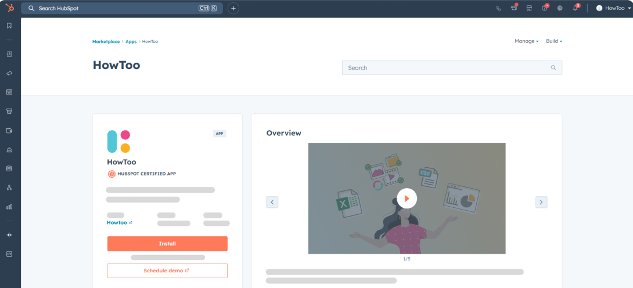Click the HowToo app logo
Image resolution: width=633 pixels, height=288 pixels.
point(118,142)
